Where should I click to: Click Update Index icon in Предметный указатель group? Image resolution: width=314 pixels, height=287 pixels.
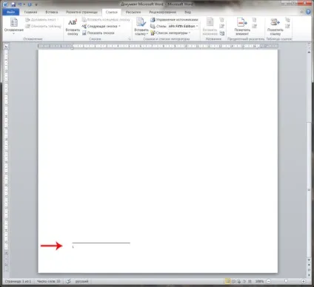[x=254, y=26]
